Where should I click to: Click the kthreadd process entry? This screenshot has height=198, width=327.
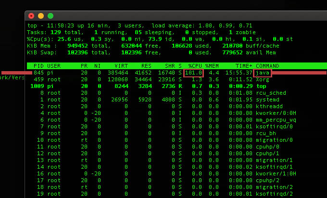(269, 106)
